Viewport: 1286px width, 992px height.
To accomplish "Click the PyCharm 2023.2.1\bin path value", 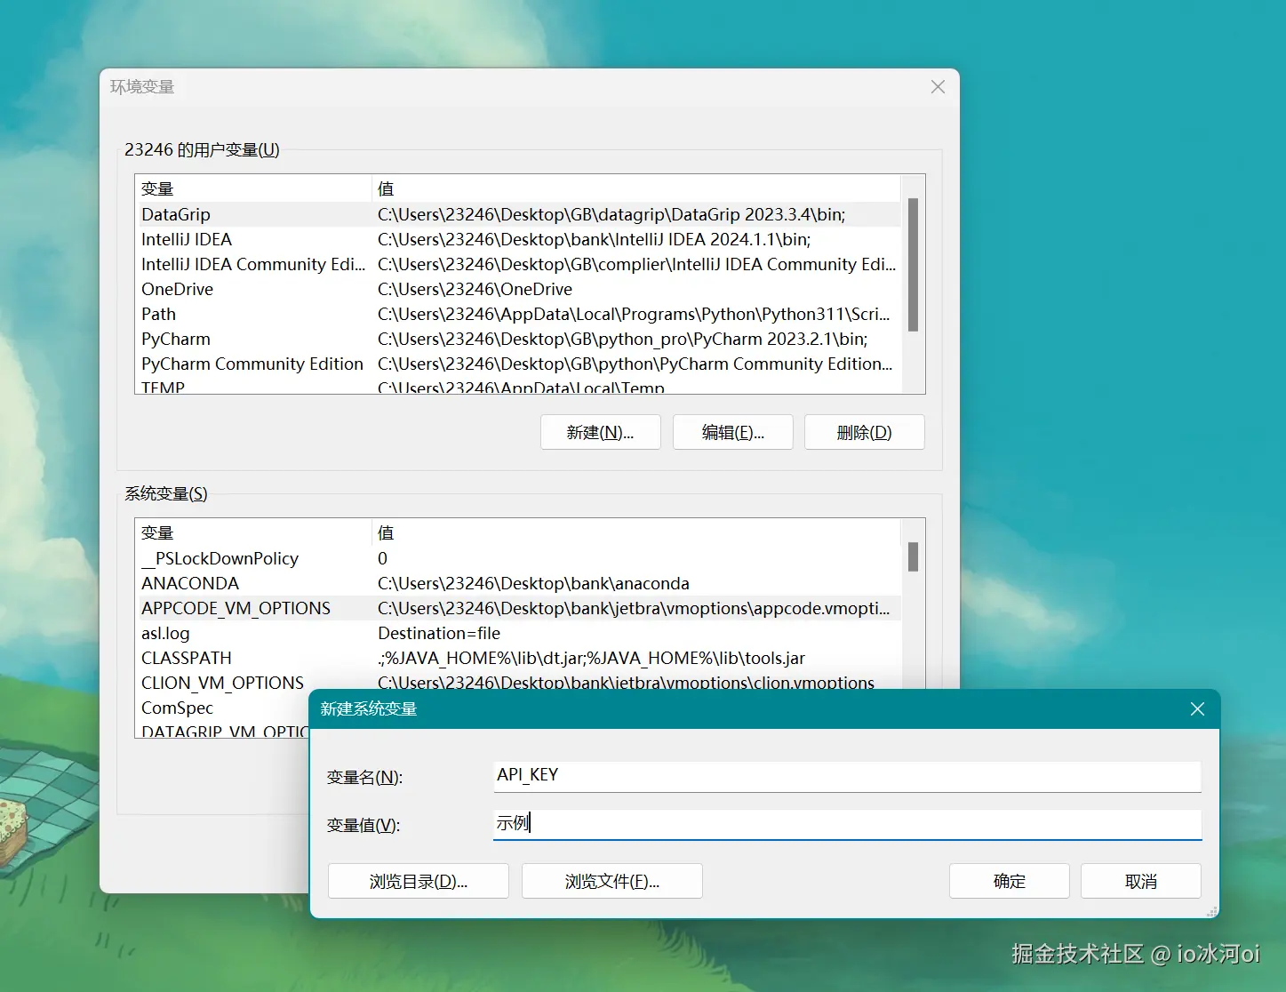I will [x=622, y=339].
